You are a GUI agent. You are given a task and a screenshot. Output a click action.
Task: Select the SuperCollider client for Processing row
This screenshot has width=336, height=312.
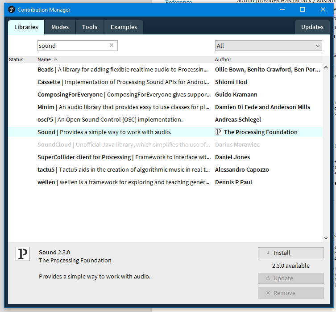pos(165,157)
